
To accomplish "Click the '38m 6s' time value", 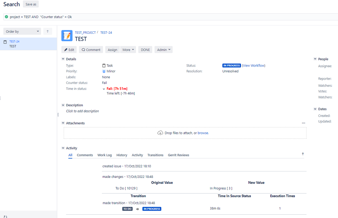I will (x=215, y=208).
